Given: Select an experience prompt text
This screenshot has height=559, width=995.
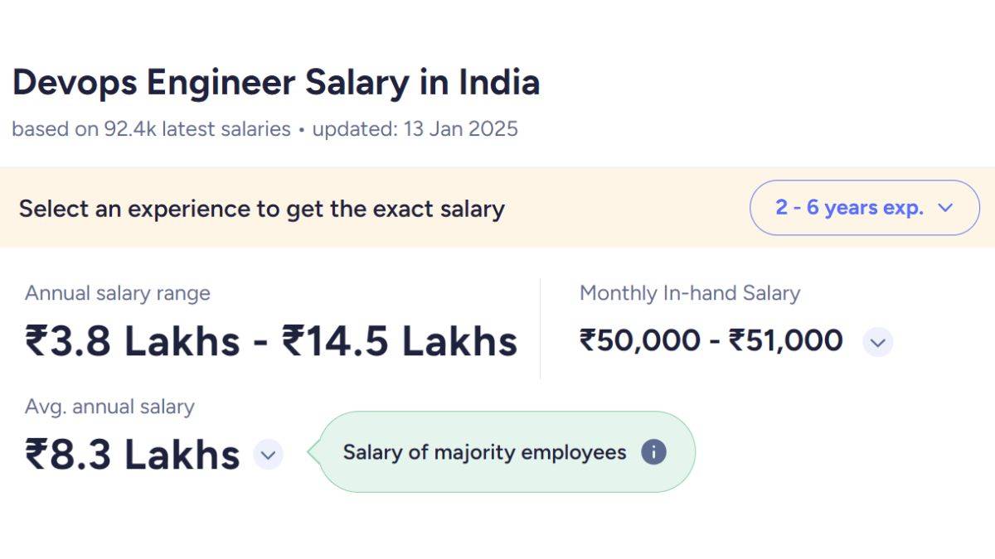Looking at the screenshot, I should click(x=262, y=209).
